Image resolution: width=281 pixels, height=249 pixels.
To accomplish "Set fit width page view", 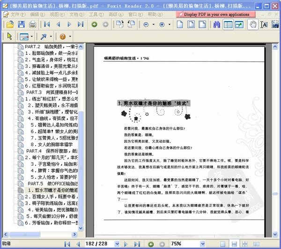I will click(202, 24).
